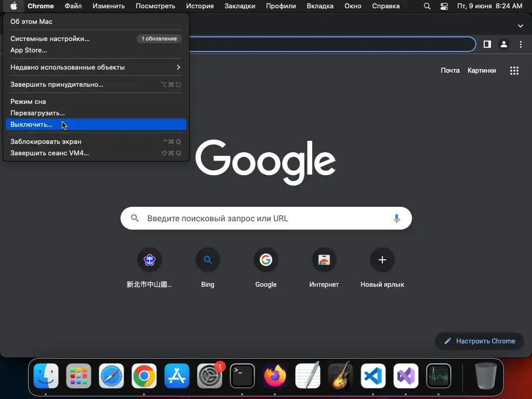532x399 pixels.
Task: Open the Закладки menu
Action: 240,6
